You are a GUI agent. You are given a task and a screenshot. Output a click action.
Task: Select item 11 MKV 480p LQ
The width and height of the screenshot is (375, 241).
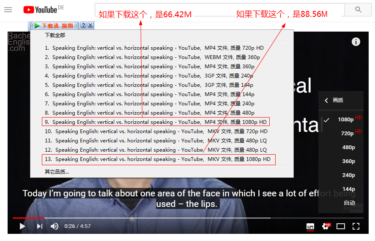pyautogui.click(x=156, y=141)
